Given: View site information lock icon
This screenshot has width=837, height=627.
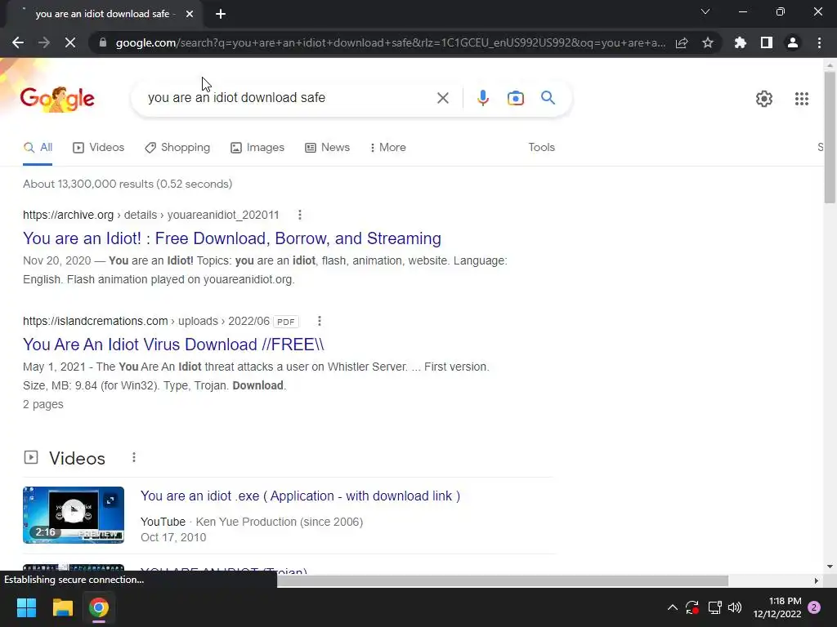Looking at the screenshot, I should pos(103,42).
